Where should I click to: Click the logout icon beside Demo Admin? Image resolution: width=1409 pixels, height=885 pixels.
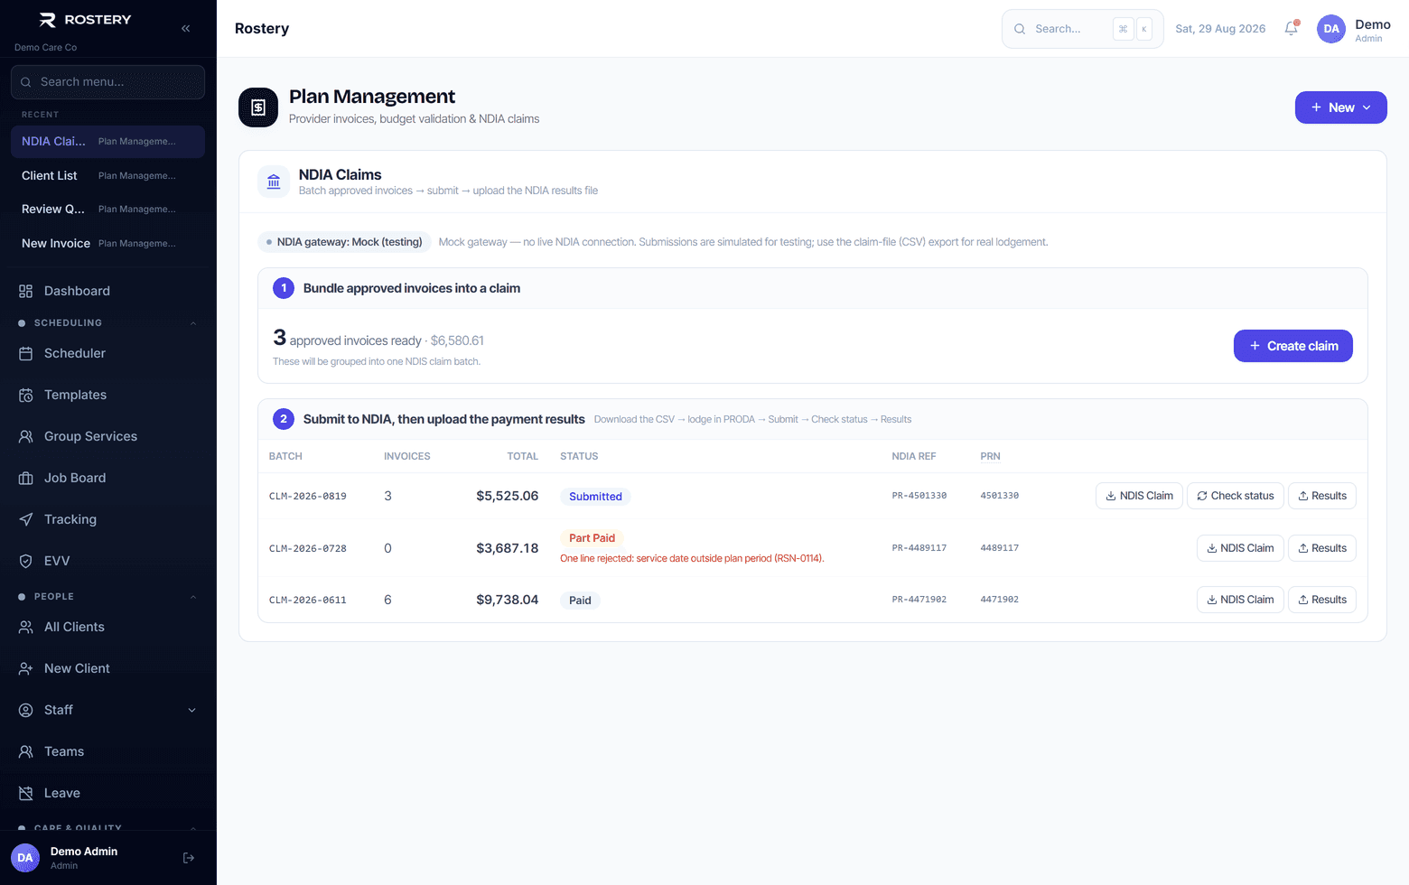189,858
